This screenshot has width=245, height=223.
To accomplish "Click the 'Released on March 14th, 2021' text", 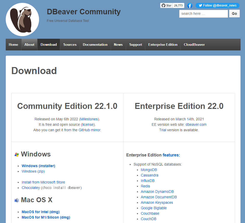I will pos(179,119).
